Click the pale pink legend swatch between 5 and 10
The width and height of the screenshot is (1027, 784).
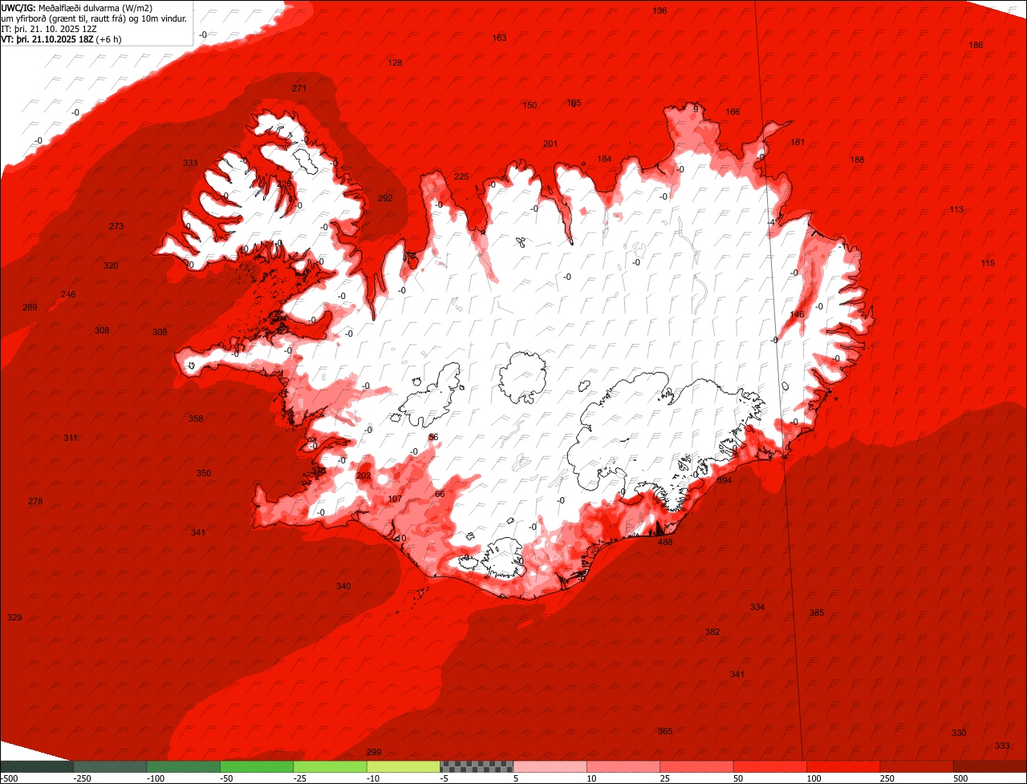coord(550,766)
